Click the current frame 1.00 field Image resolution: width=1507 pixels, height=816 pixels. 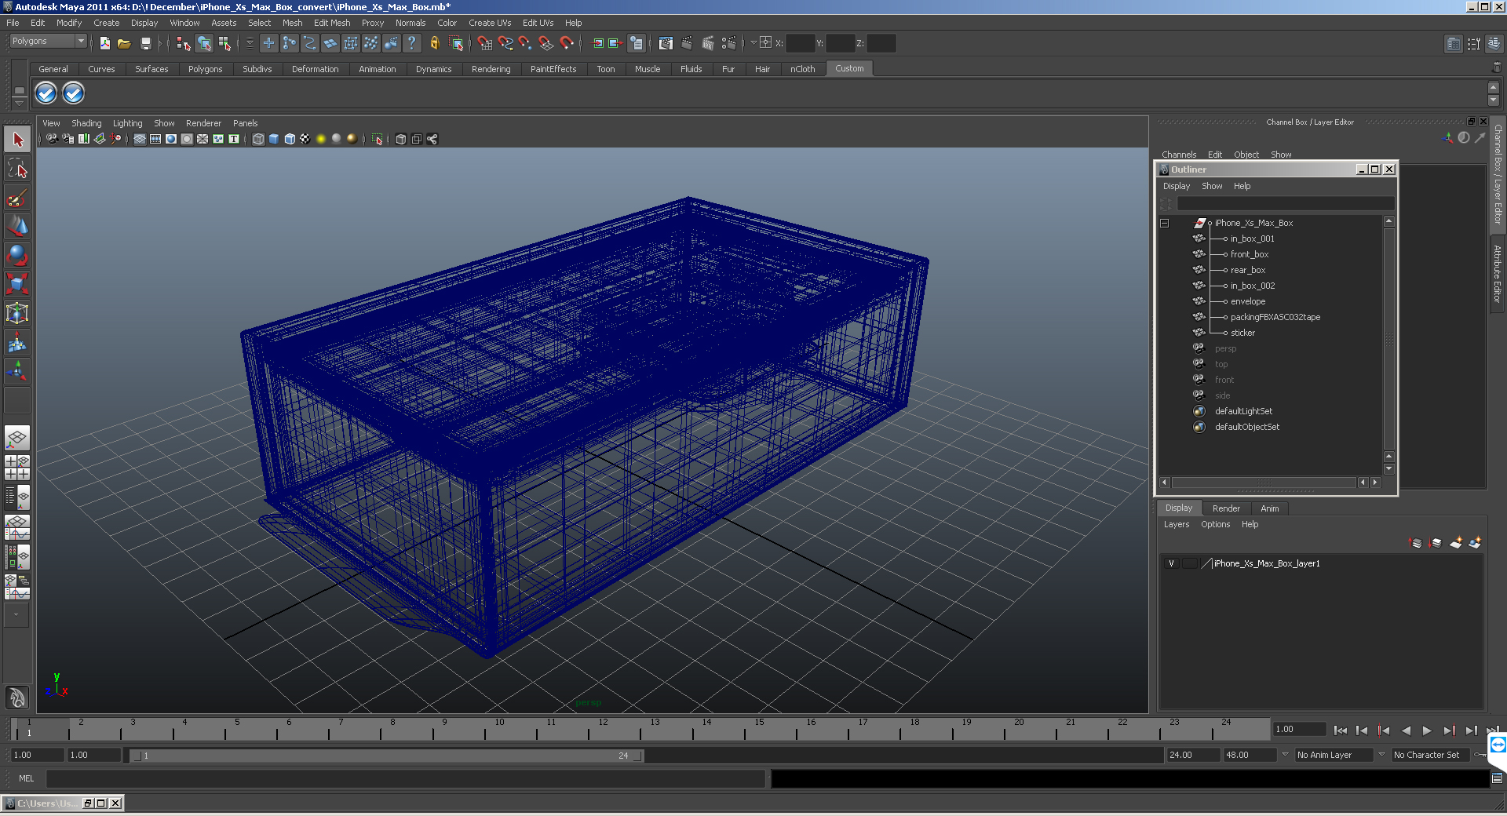click(x=1298, y=729)
